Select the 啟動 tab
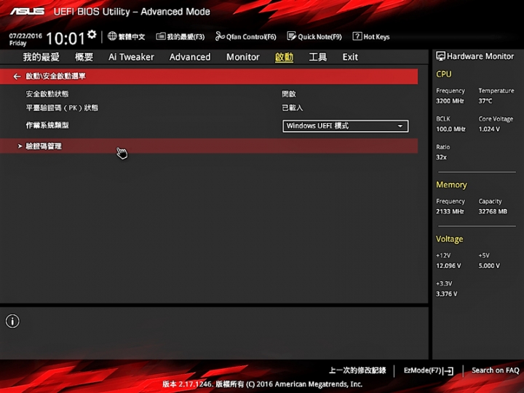The width and height of the screenshot is (524, 393). pos(284,57)
